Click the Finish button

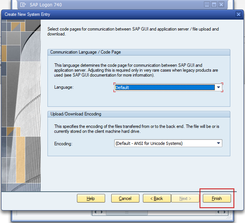(217, 198)
